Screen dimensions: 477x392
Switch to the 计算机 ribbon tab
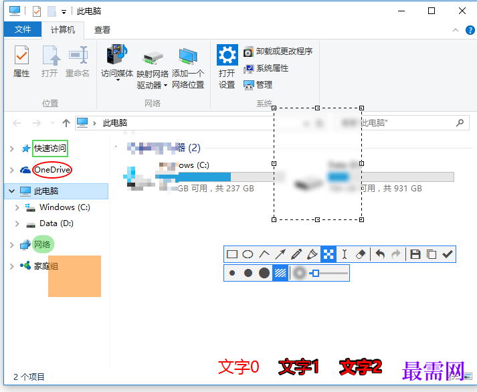coord(63,30)
